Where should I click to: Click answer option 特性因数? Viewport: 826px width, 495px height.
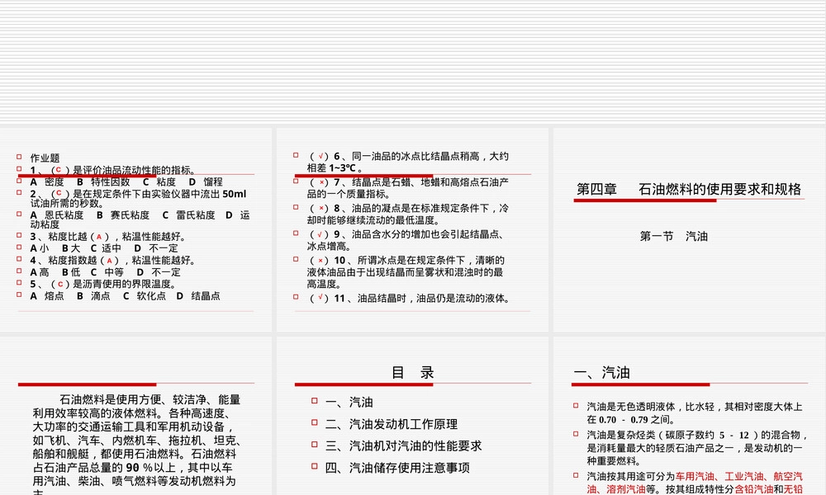click(x=110, y=182)
